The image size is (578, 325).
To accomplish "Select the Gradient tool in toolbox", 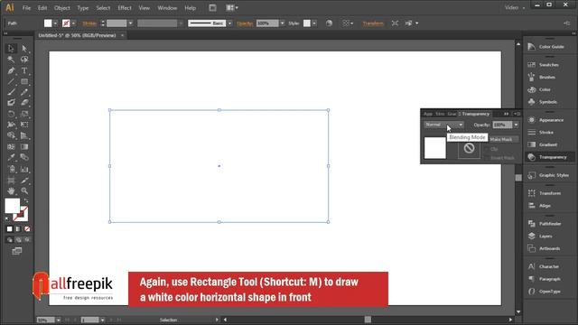I will pyautogui.click(x=24, y=146).
